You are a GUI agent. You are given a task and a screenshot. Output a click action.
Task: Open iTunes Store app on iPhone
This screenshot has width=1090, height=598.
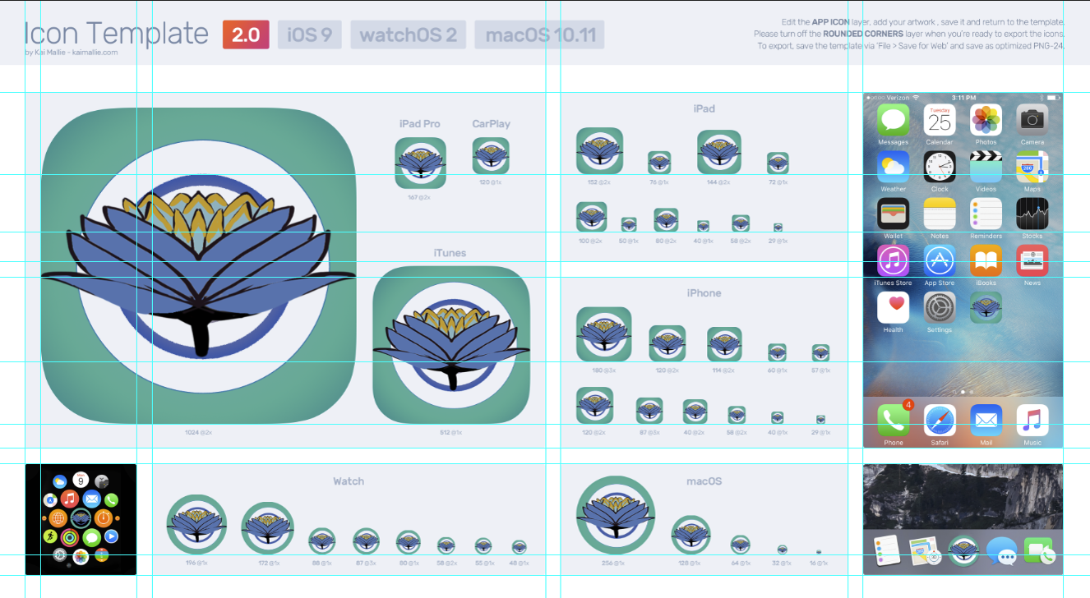pos(893,260)
